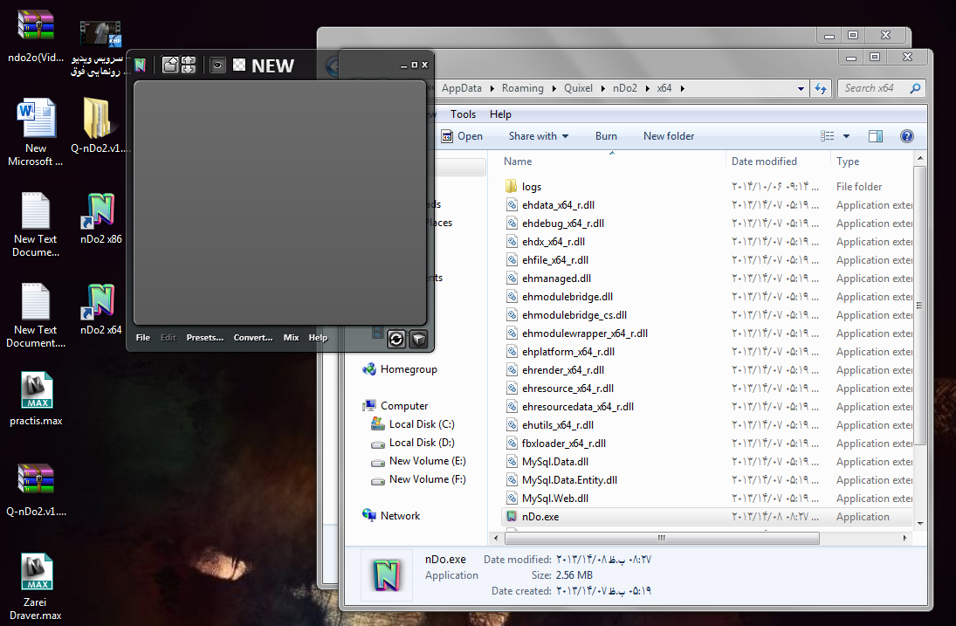Open the 3D cube preview in nDo2
Viewport: 956px width, 626px height.
point(418,339)
